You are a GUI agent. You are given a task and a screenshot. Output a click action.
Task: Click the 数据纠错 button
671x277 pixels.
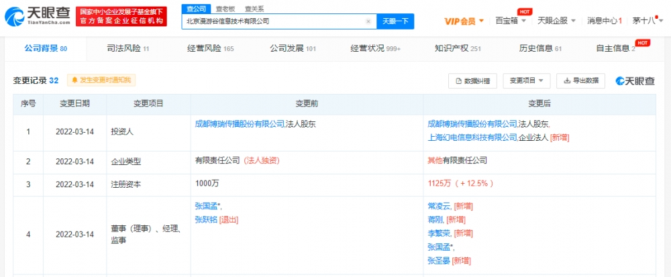tap(472, 80)
